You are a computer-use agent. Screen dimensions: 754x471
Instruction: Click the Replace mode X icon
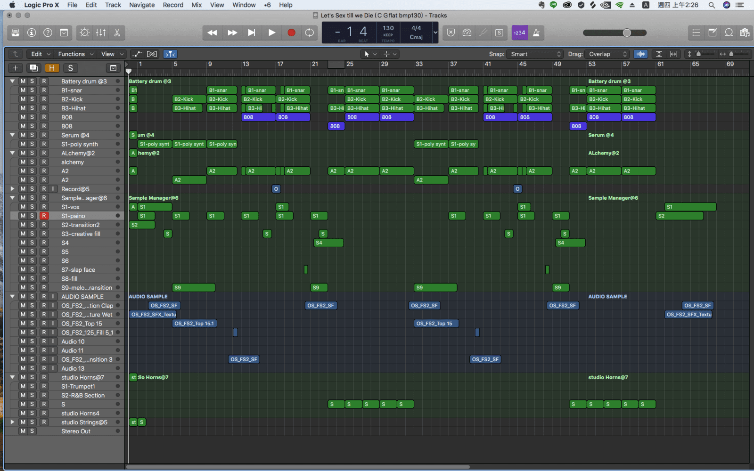(451, 32)
